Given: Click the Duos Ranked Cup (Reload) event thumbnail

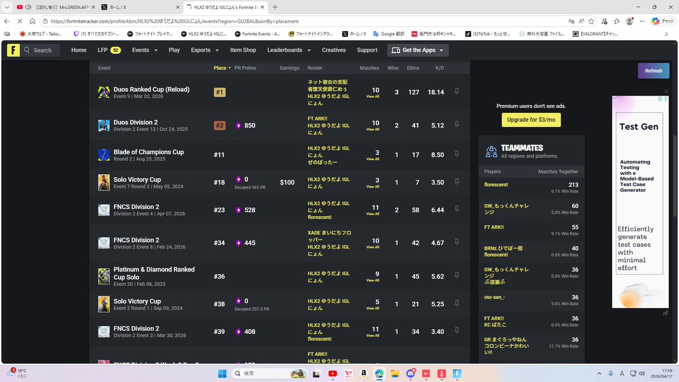Looking at the screenshot, I should pyautogui.click(x=104, y=92).
